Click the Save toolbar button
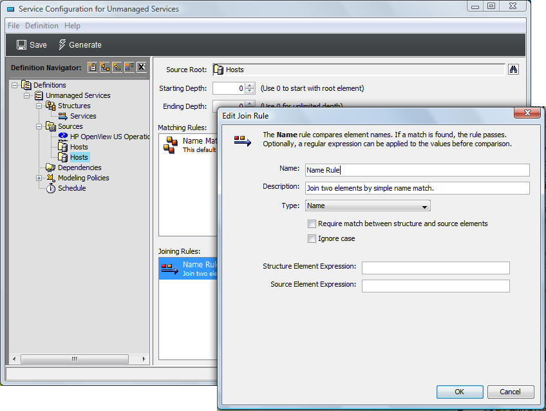This screenshot has height=411, width=546. point(32,45)
